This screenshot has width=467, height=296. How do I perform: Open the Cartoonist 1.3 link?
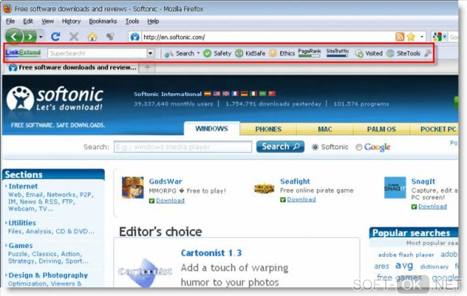[x=211, y=253]
